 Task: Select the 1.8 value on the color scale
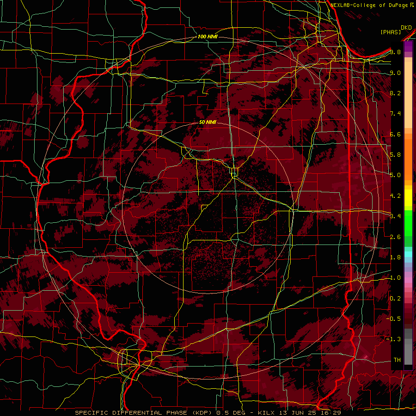click(x=395, y=257)
